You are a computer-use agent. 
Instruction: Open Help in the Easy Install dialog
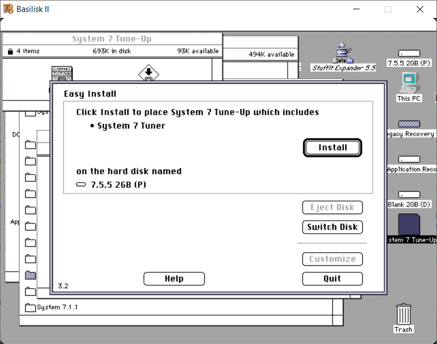pos(174,279)
